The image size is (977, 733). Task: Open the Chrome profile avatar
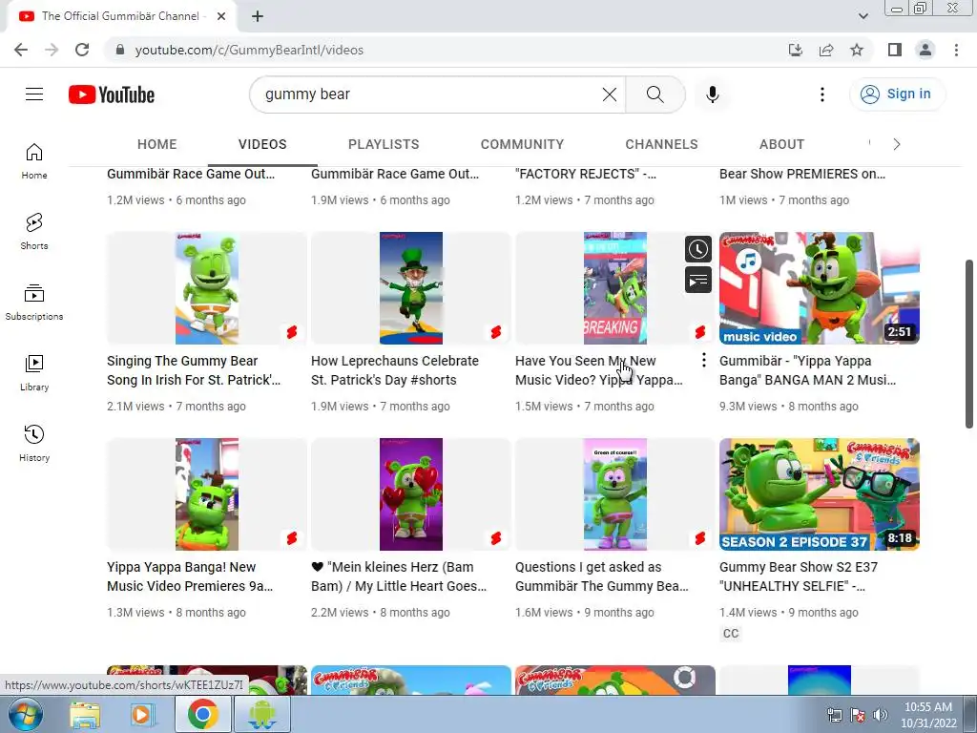[925, 50]
